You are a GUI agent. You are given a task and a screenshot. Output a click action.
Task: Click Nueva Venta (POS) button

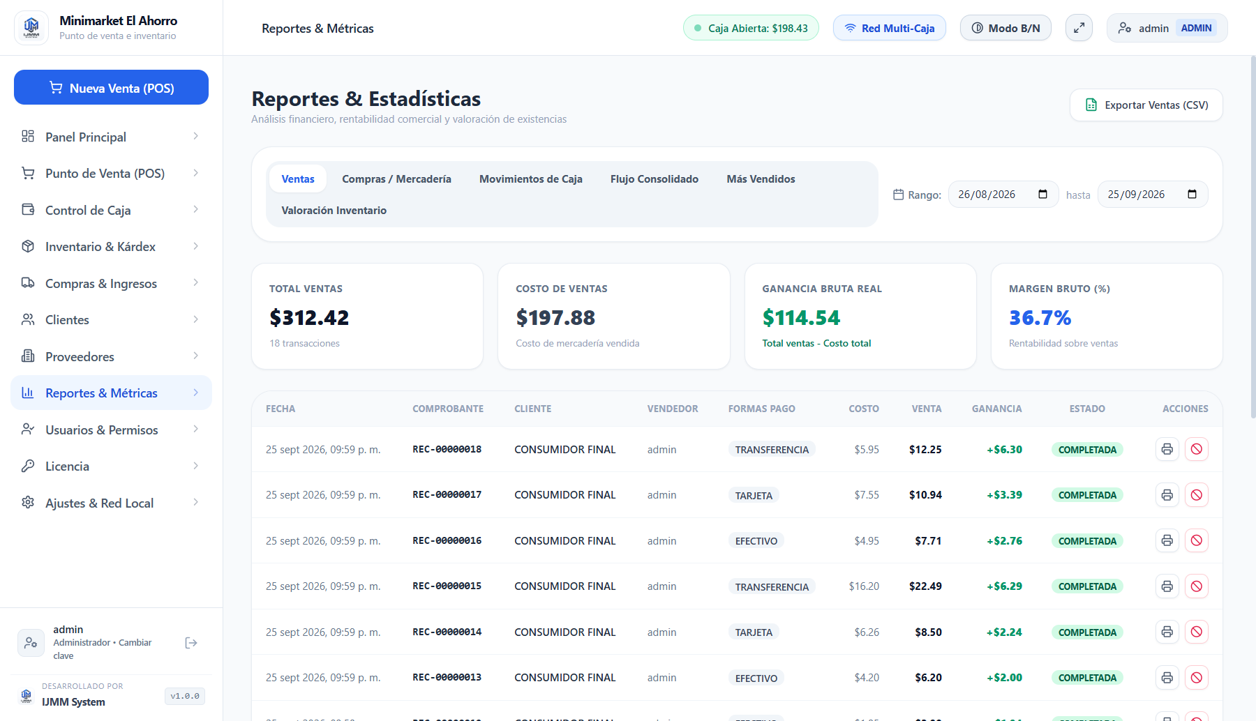pos(111,87)
